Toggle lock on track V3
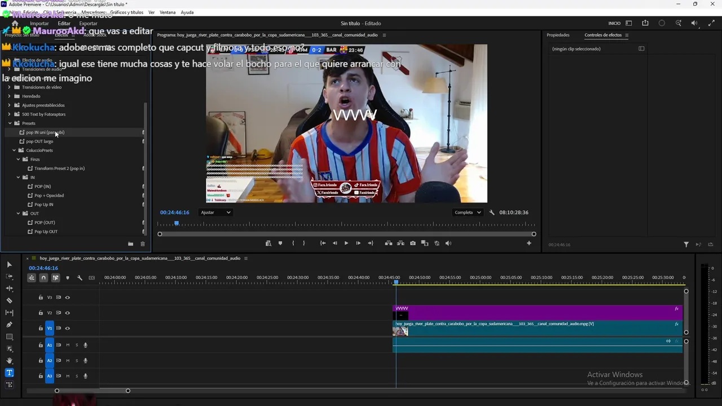 [x=41, y=297]
